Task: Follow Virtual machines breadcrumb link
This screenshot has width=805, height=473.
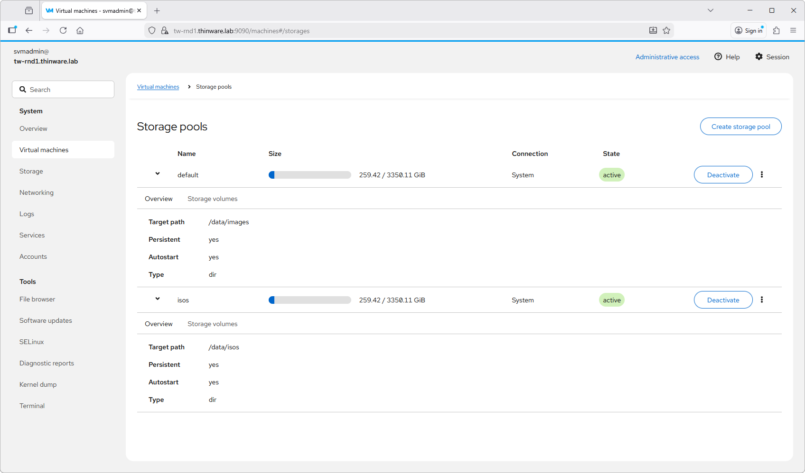Action: pyautogui.click(x=158, y=87)
